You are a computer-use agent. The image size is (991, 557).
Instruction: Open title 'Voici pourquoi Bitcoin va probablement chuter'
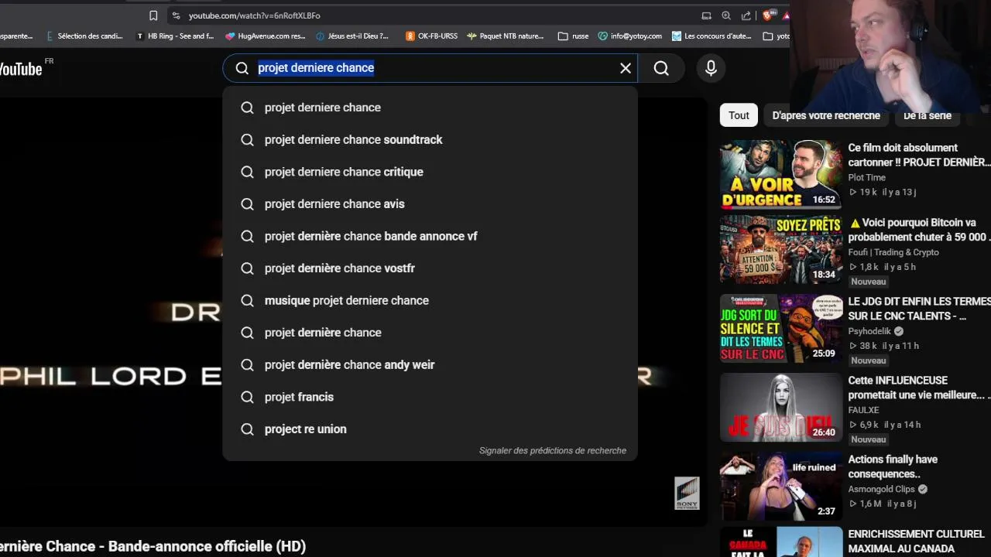click(x=919, y=230)
